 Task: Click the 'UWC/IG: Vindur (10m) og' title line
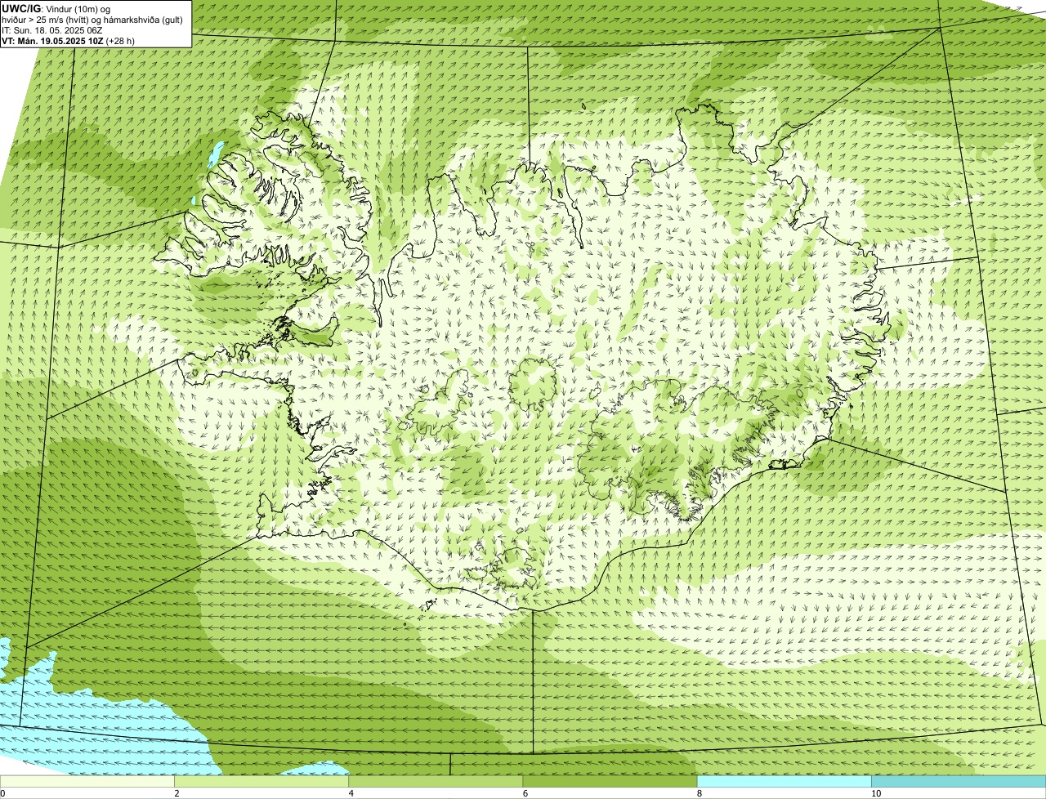(56, 9)
